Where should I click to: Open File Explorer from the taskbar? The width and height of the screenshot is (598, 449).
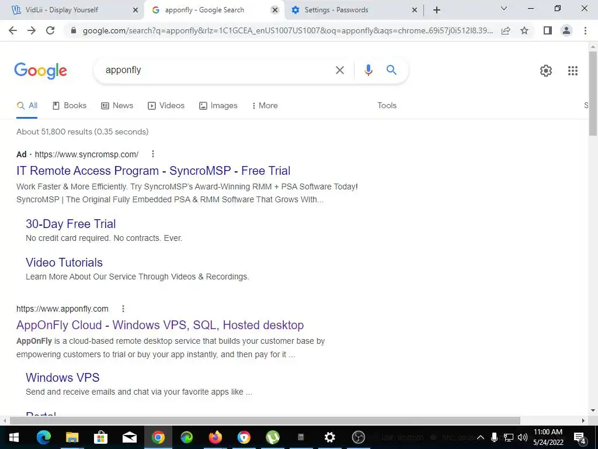tap(72, 437)
